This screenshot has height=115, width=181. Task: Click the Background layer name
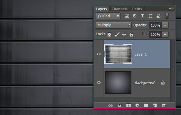click(x=144, y=83)
